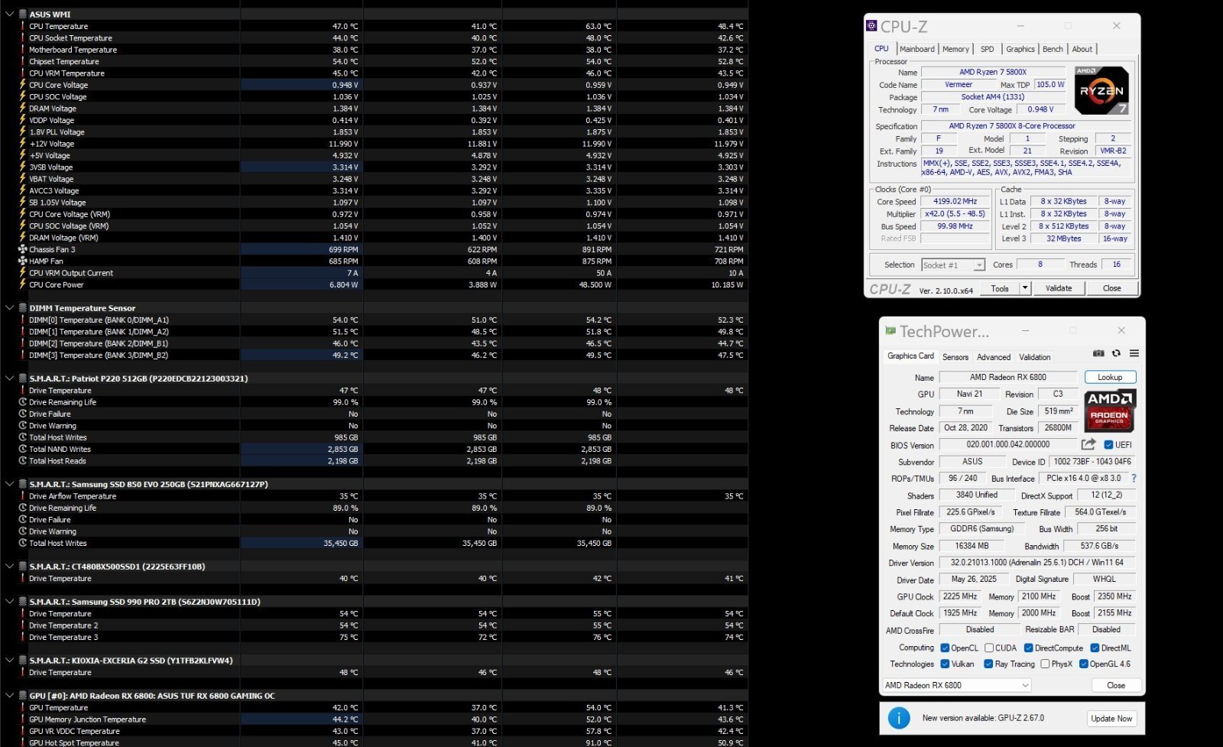
Task: Click the clock icon beside Total Host Reads
Action: (23, 461)
